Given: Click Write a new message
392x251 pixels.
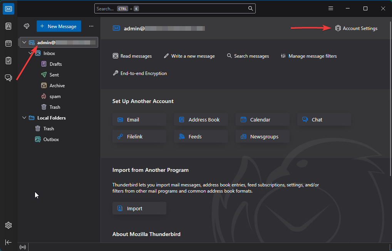Looking at the screenshot, I should pos(189,56).
